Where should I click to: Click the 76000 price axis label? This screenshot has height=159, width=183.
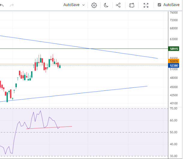(174, 13)
